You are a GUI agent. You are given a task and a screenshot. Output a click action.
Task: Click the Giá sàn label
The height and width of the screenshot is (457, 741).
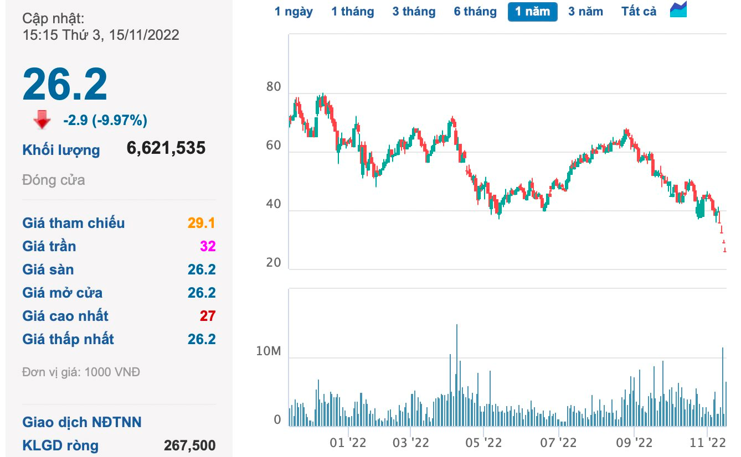click(48, 269)
